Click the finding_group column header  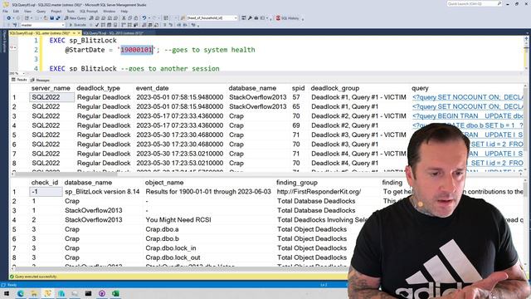297,183
